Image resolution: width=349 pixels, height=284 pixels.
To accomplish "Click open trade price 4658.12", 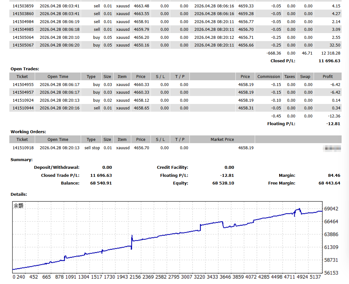I will tap(141, 100).
